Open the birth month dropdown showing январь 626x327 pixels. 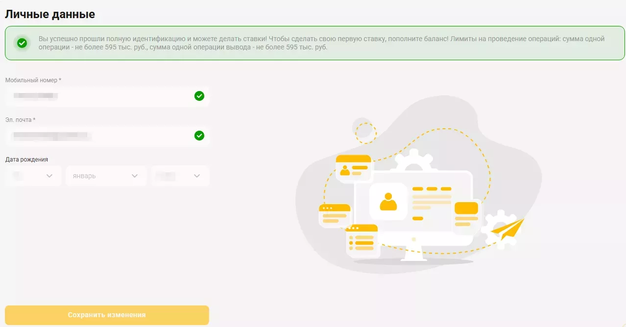click(x=106, y=176)
